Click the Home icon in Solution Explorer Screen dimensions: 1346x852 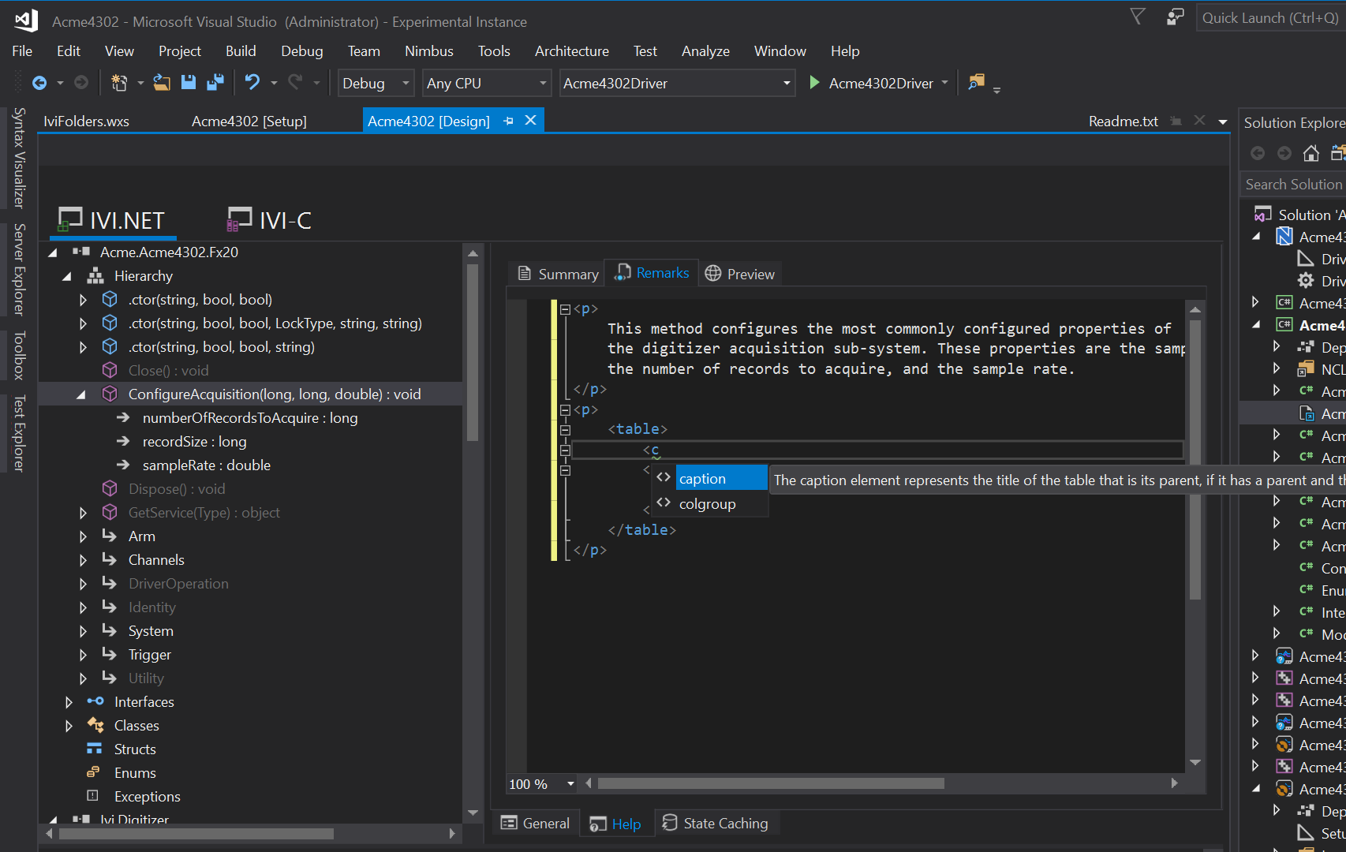coord(1311,153)
